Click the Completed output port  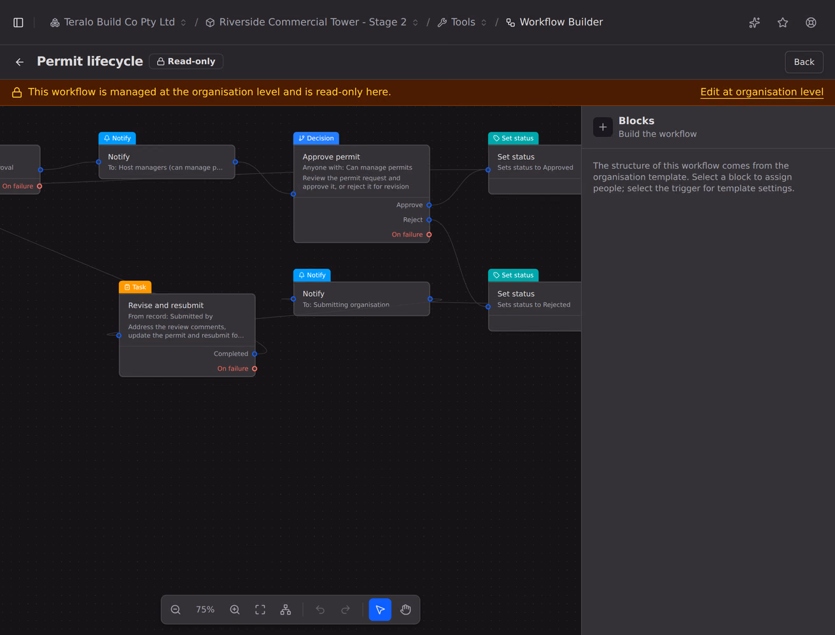[x=255, y=354]
